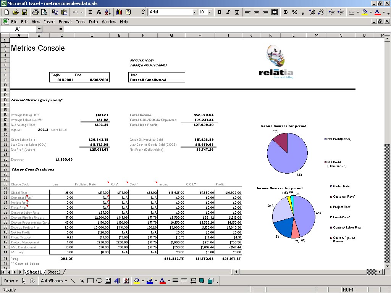
Task: Choose the Select Objects pointer tool
Action: [x=24, y=281]
